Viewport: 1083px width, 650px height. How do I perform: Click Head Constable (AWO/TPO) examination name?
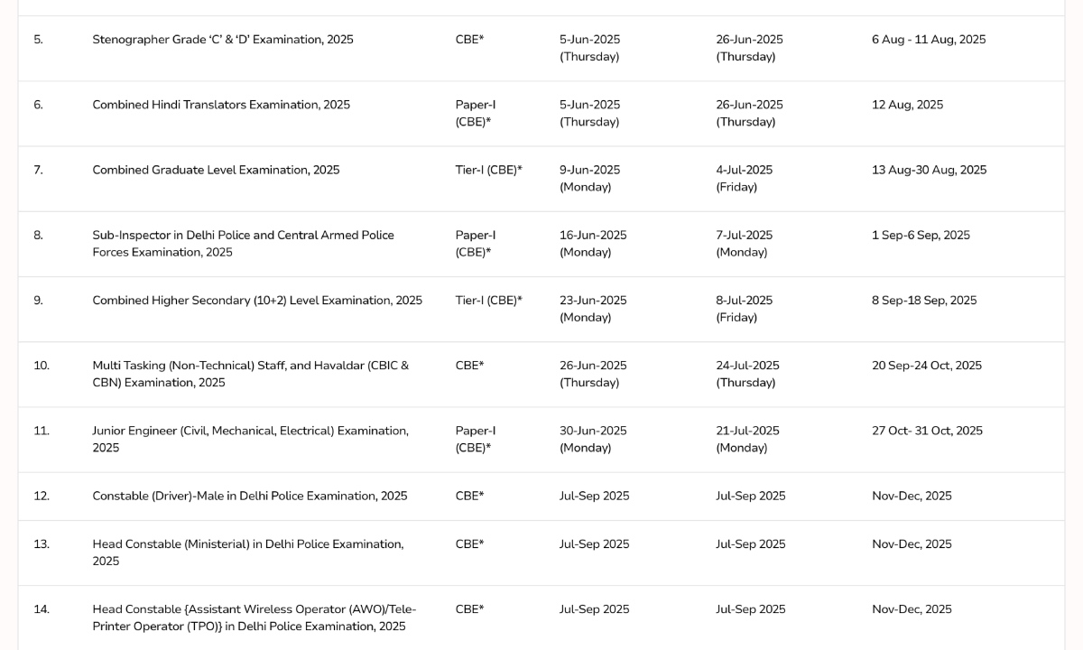pos(254,617)
